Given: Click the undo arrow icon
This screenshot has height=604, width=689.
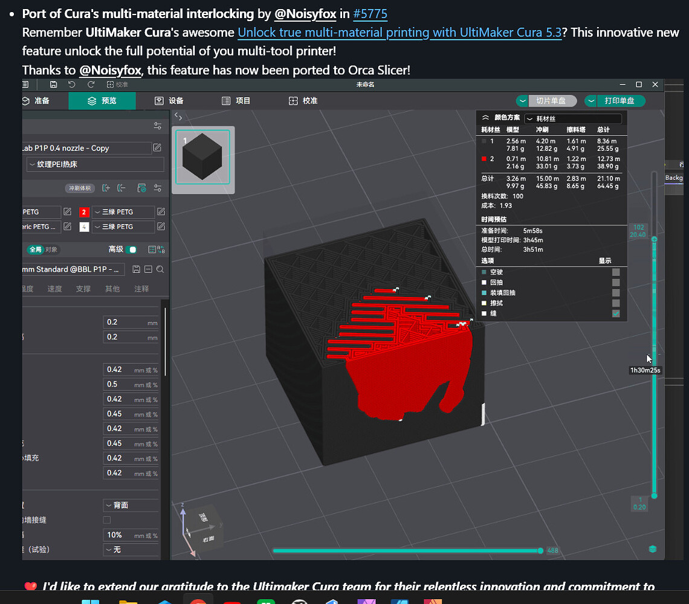Looking at the screenshot, I should click(72, 85).
